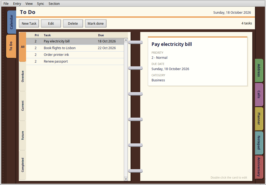Open the Calls section tab
Viewport: 266px width, 185px height.
coord(259,95)
